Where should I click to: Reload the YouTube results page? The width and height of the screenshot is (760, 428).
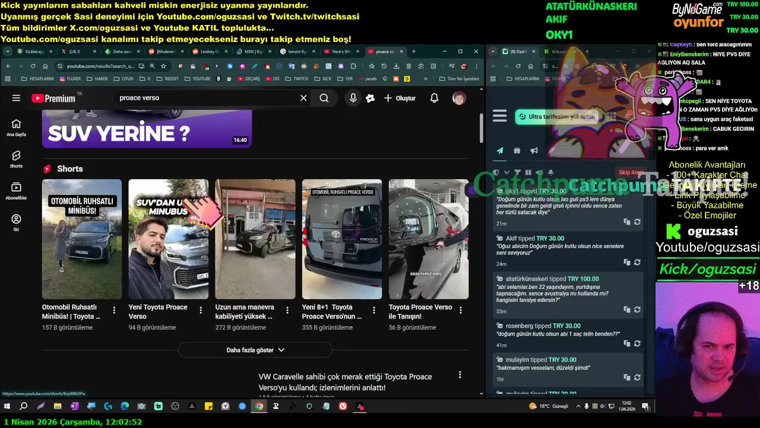pos(32,66)
